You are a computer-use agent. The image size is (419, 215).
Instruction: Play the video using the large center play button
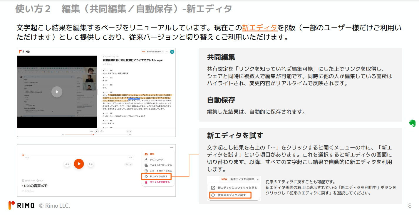57,92
